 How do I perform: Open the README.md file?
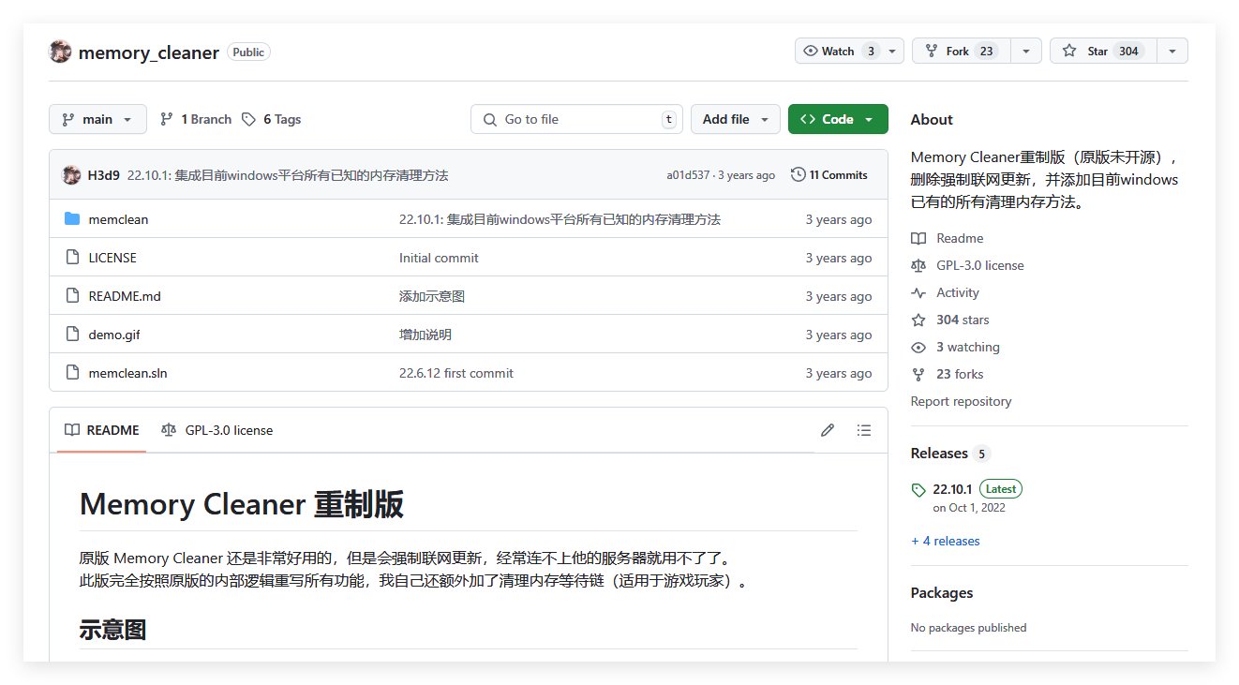125,296
